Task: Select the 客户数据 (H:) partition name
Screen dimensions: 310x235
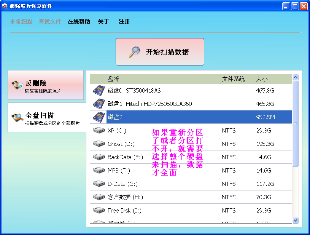Action: tap(125, 197)
